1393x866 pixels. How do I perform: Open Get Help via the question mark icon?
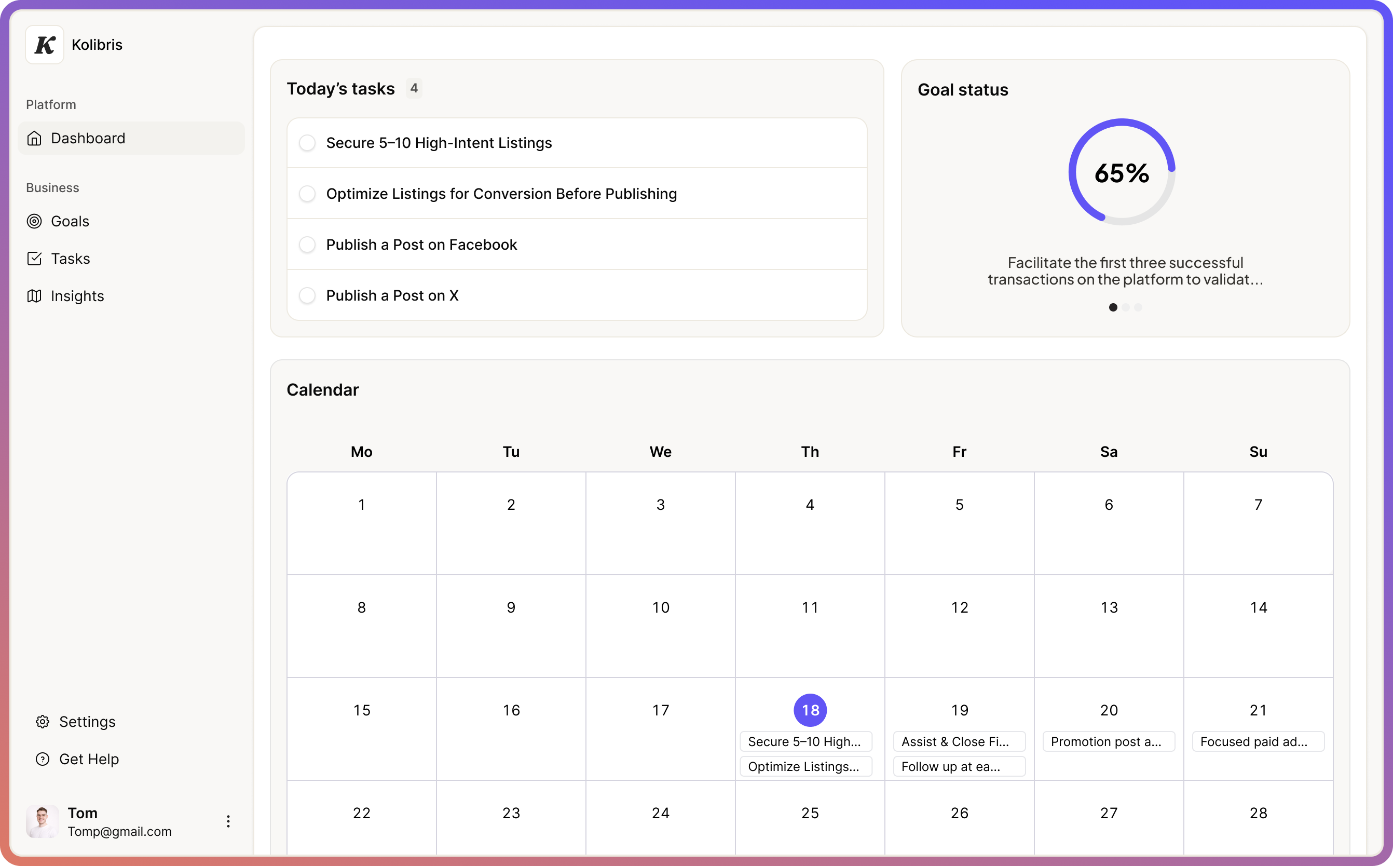[43, 759]
